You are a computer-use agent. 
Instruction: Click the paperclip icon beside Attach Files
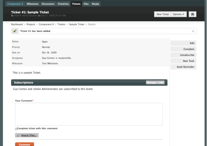18,135
